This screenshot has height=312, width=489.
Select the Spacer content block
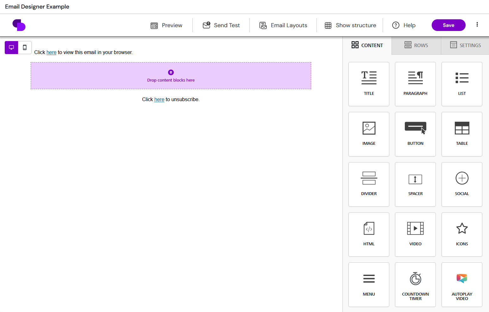[415, 184]
